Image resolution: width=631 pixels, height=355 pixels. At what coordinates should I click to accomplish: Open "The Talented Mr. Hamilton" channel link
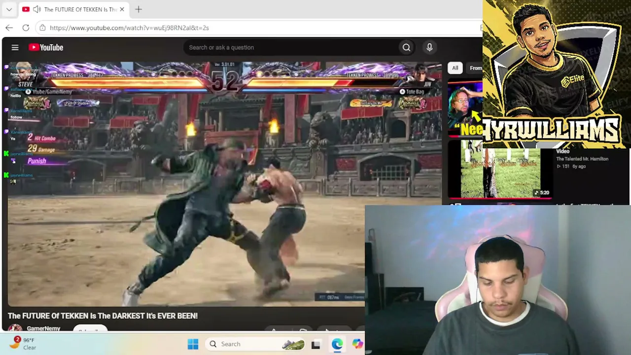582,159
